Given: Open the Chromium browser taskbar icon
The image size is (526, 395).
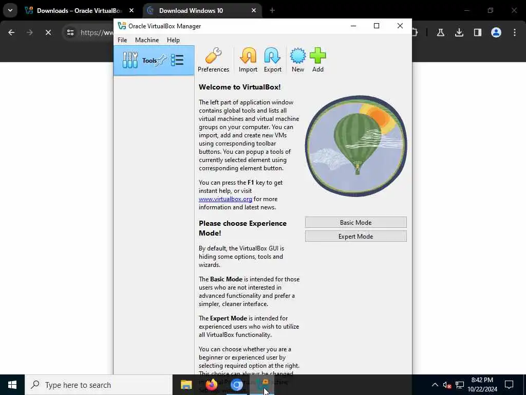Looking at the screenshot, I should coord(236,385).
